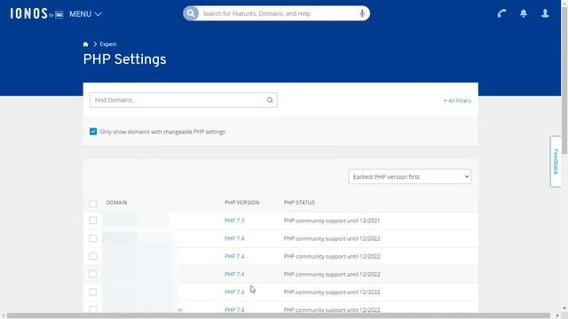Collapse the All Filters expander
The width and height of the screenshot is (568, 319).
(x=457, y=100)
